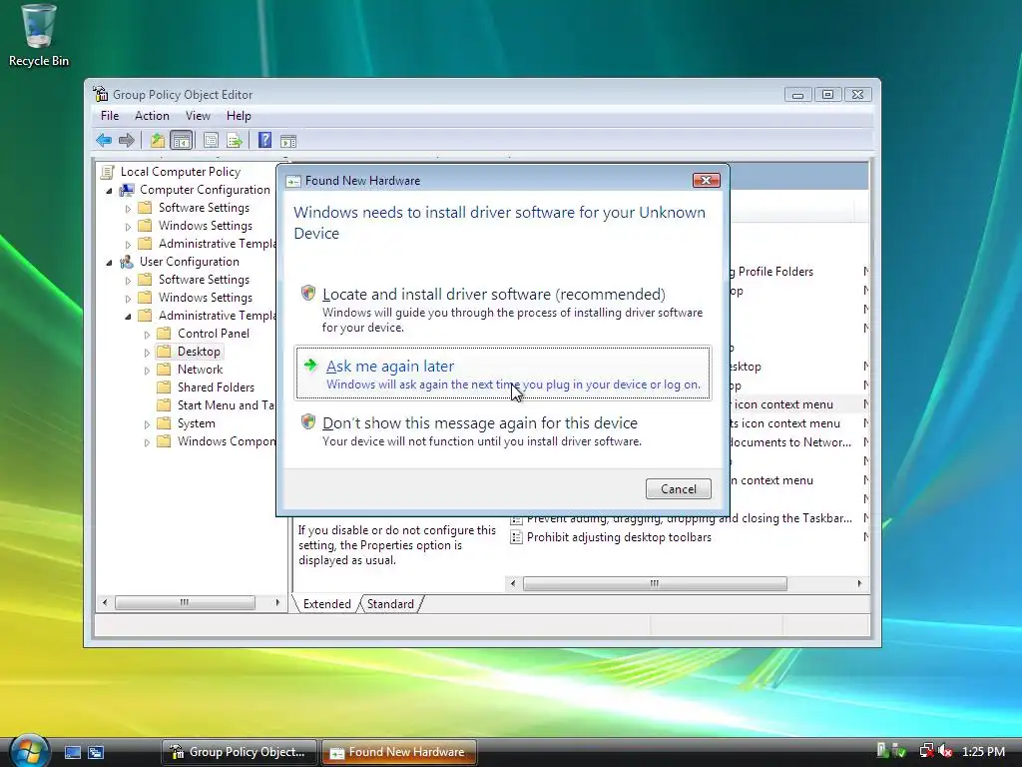Select Windows Settings under User Configuration
Viewport: 1022px width, 767px height.
coord(206,298)
